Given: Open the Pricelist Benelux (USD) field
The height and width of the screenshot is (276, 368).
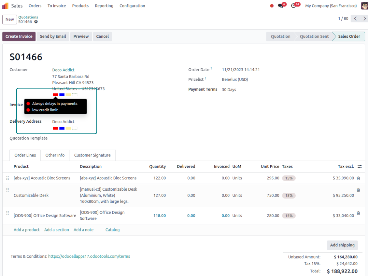Looking at the screenshot, I should [235, 79].
